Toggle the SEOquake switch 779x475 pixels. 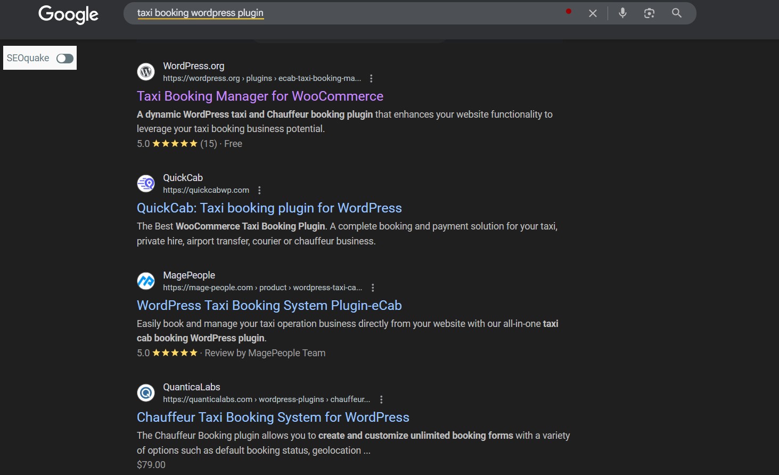tap(65, 58)
